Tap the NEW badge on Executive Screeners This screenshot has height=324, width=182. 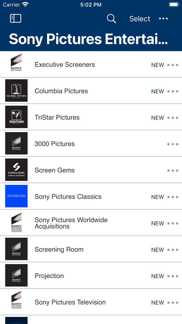tap(158, 65)
